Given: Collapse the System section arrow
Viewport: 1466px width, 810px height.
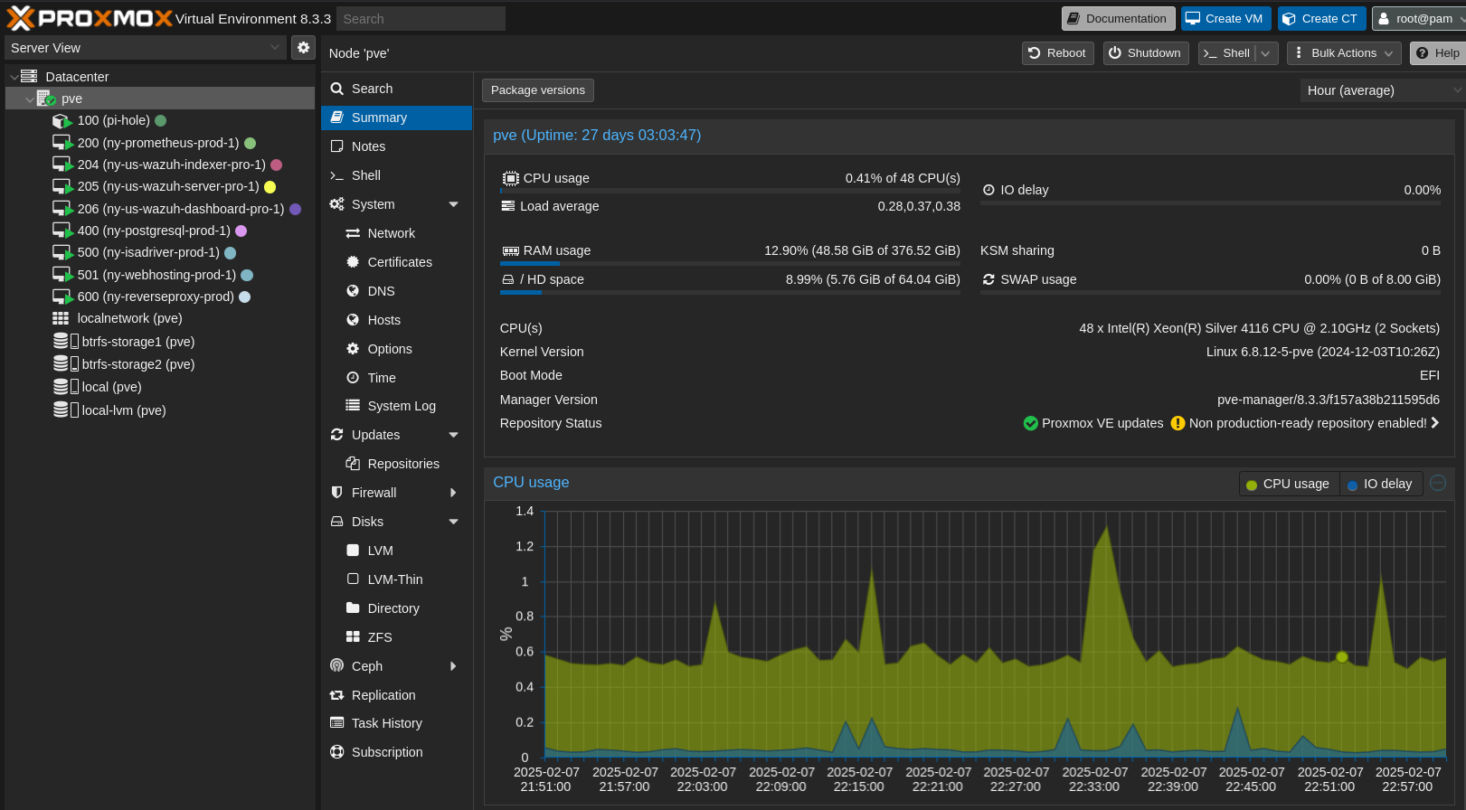Looking at the screenshot, I should [454, 204].
